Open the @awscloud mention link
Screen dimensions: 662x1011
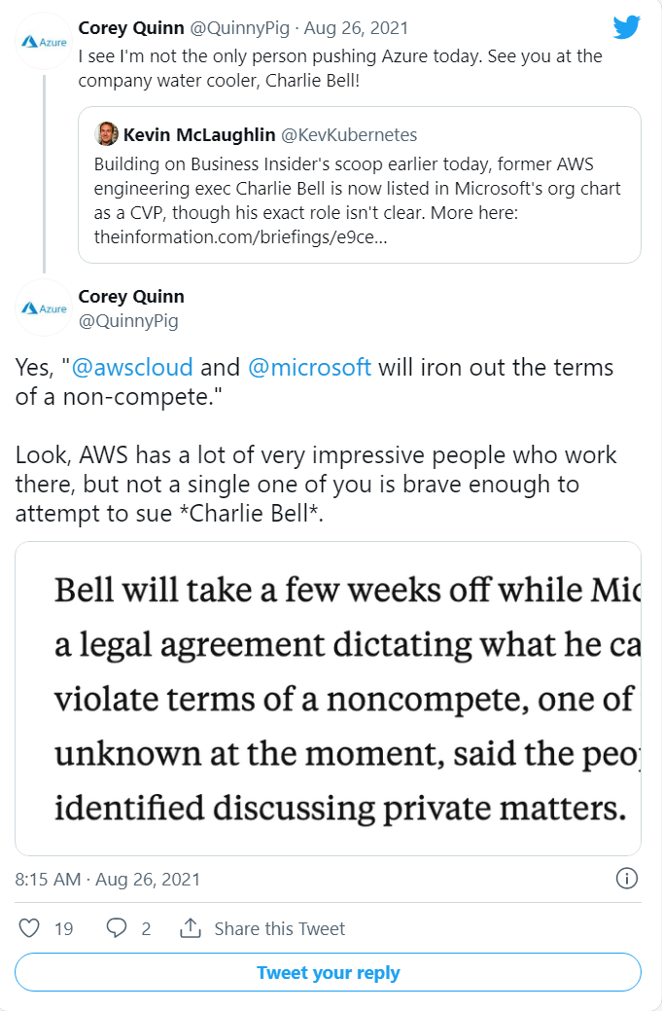pyautogui.click(x=132, y=368)
